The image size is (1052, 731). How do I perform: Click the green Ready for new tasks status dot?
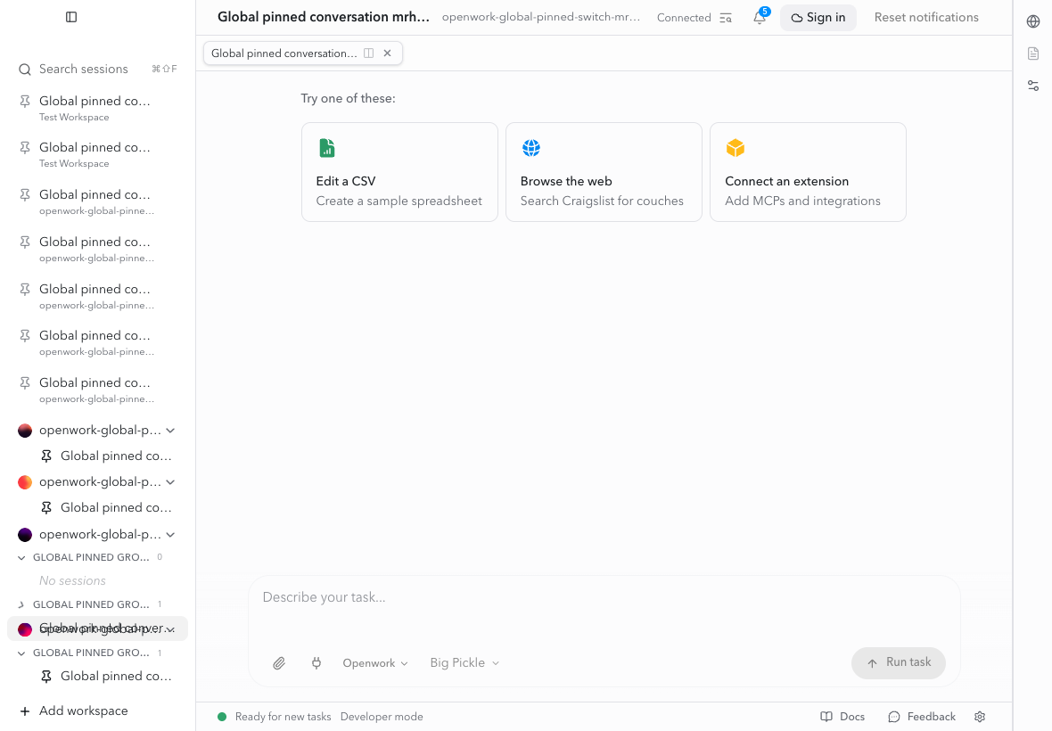[x=222, y=717]
